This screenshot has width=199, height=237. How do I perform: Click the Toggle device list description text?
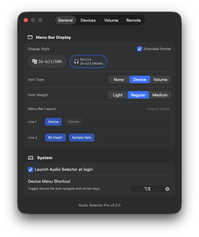tap(64, 189)
